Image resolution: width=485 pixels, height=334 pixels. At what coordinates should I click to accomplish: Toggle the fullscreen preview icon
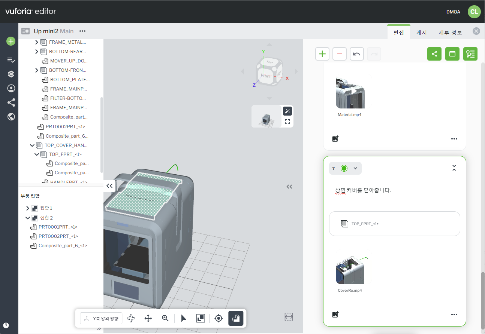(287, 122)
